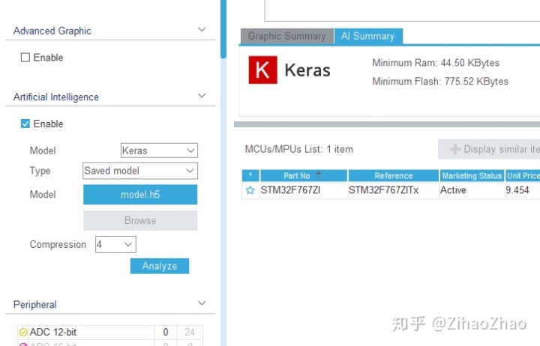This screenshot has height=346, width=540.
Task: Click the sort arrow in Part No header
Action: [318, 175]
